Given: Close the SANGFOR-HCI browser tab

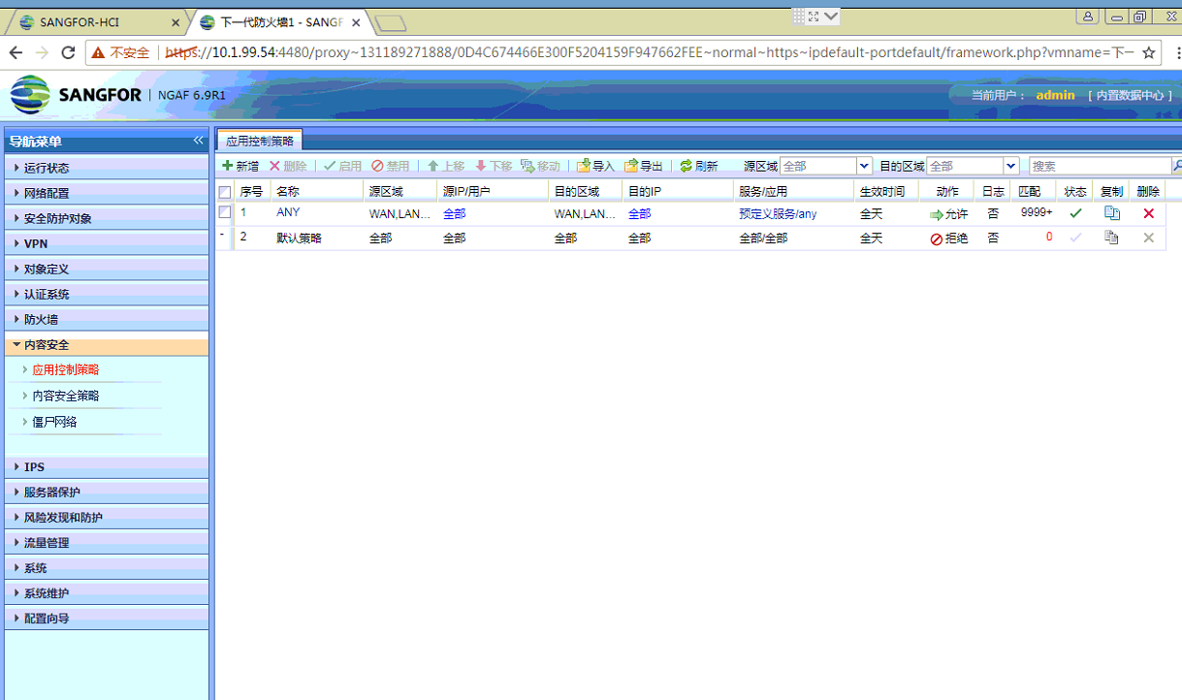Looking at the screenshot, I should 176,22.
